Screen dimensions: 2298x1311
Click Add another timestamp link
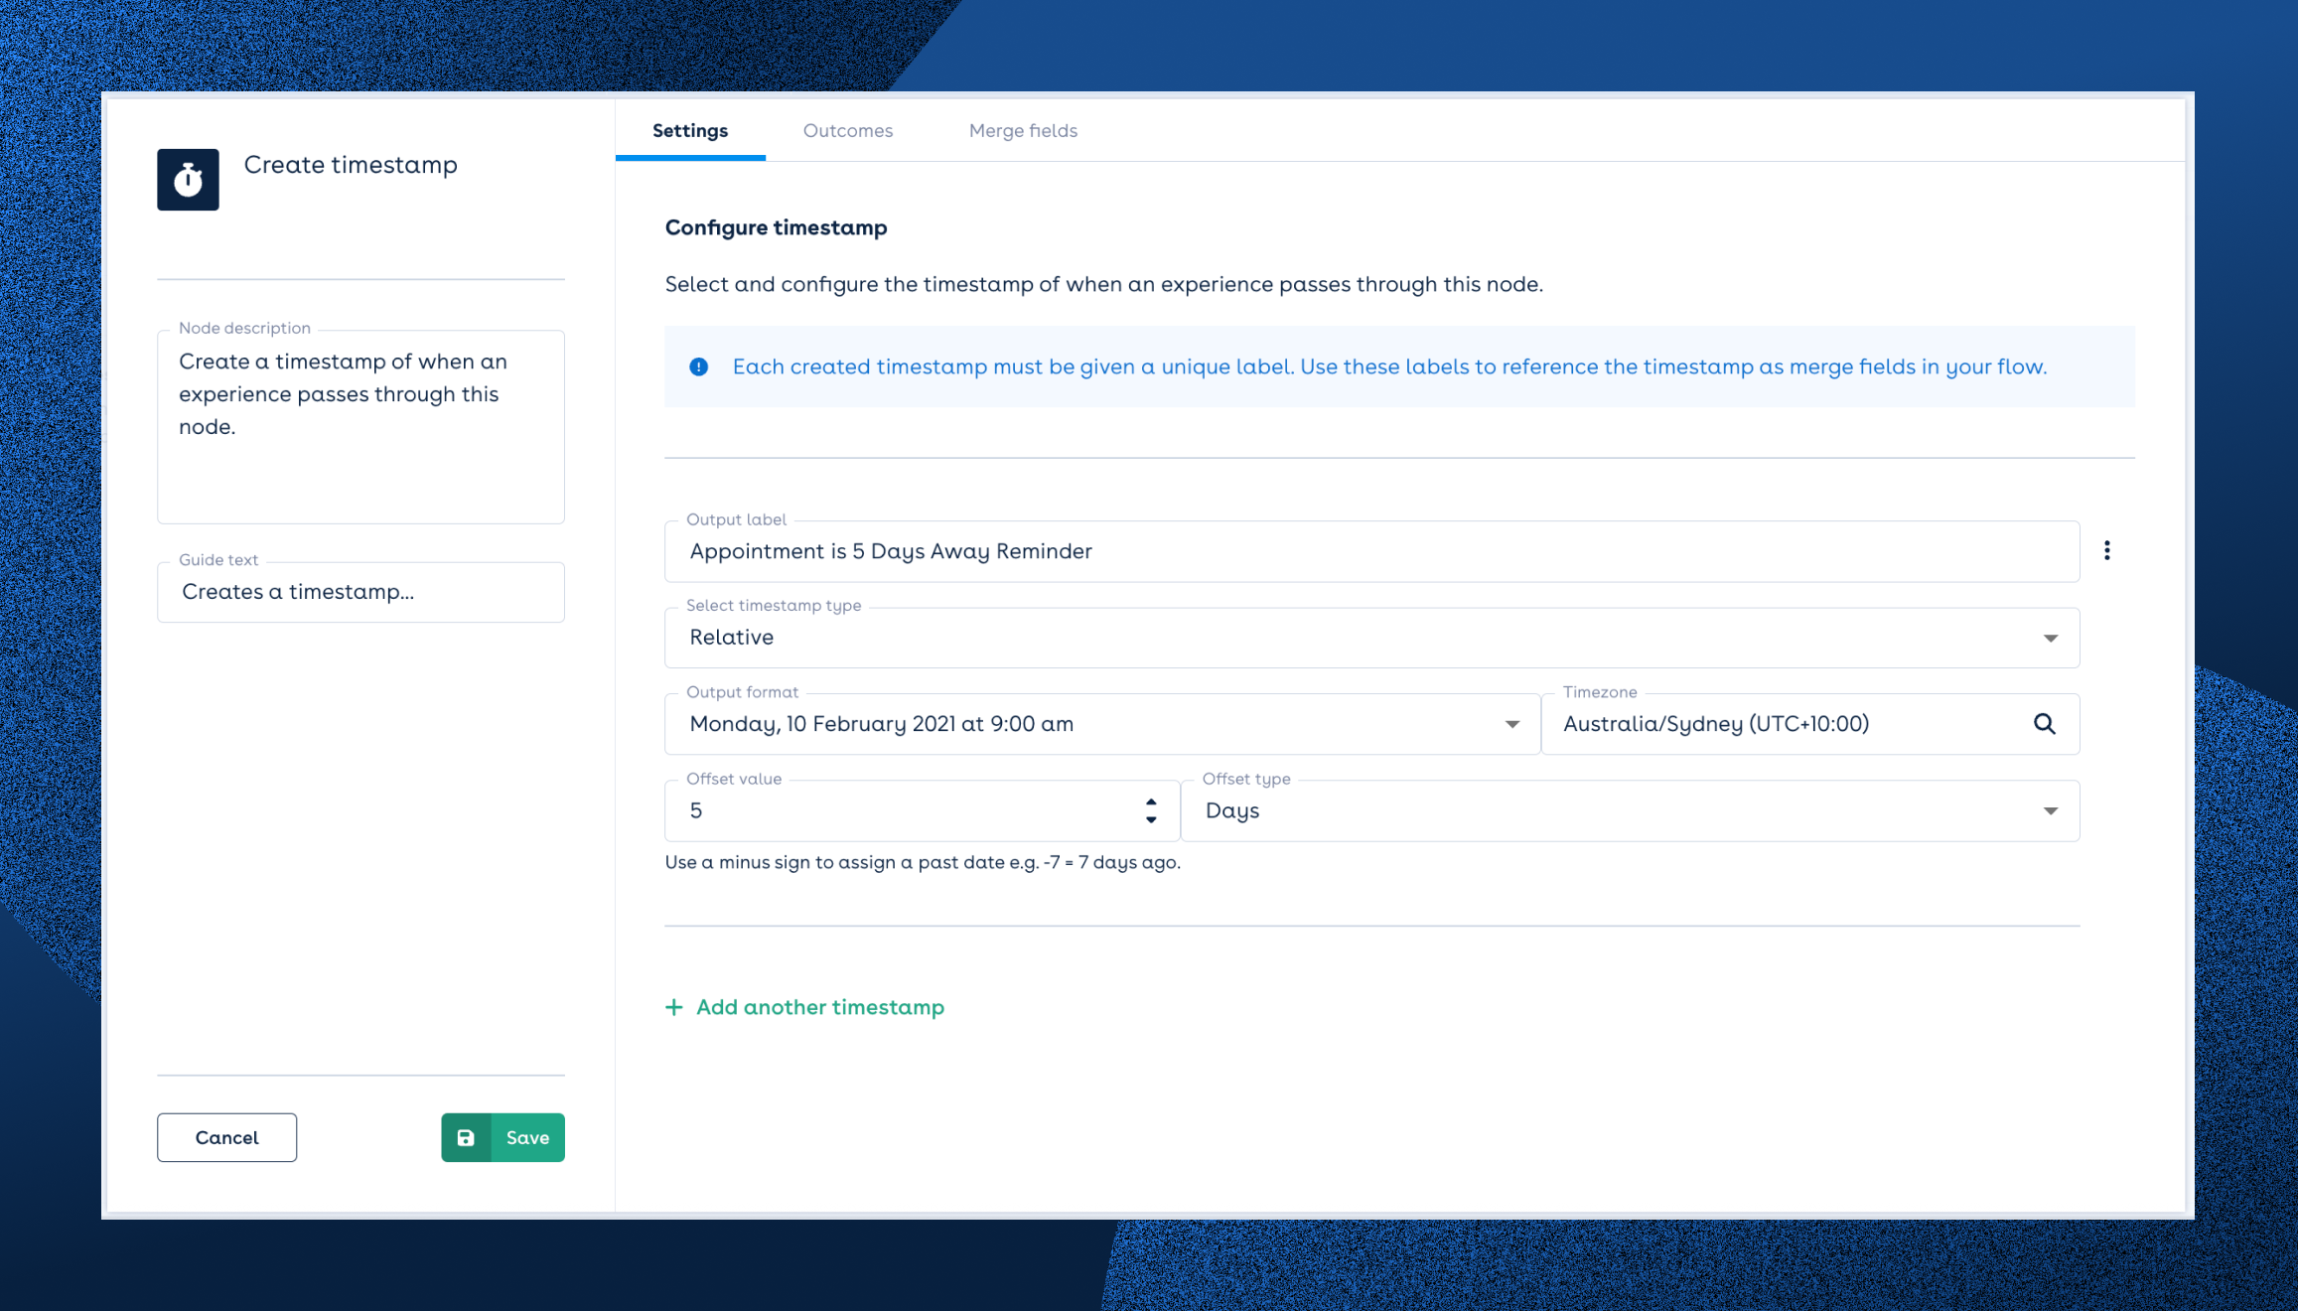point(819,1007)
